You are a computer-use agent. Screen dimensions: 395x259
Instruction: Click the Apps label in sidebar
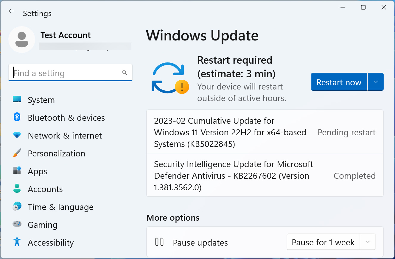coord(37,171)
